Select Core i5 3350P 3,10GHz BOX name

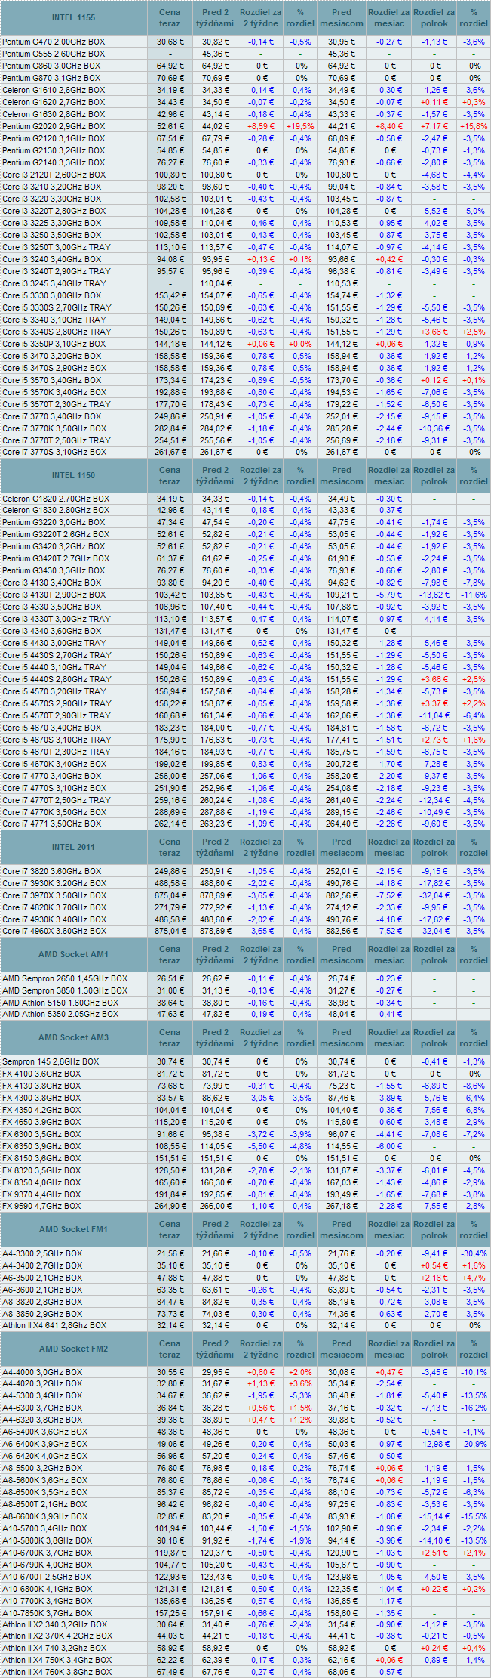(x=54, y=344)
